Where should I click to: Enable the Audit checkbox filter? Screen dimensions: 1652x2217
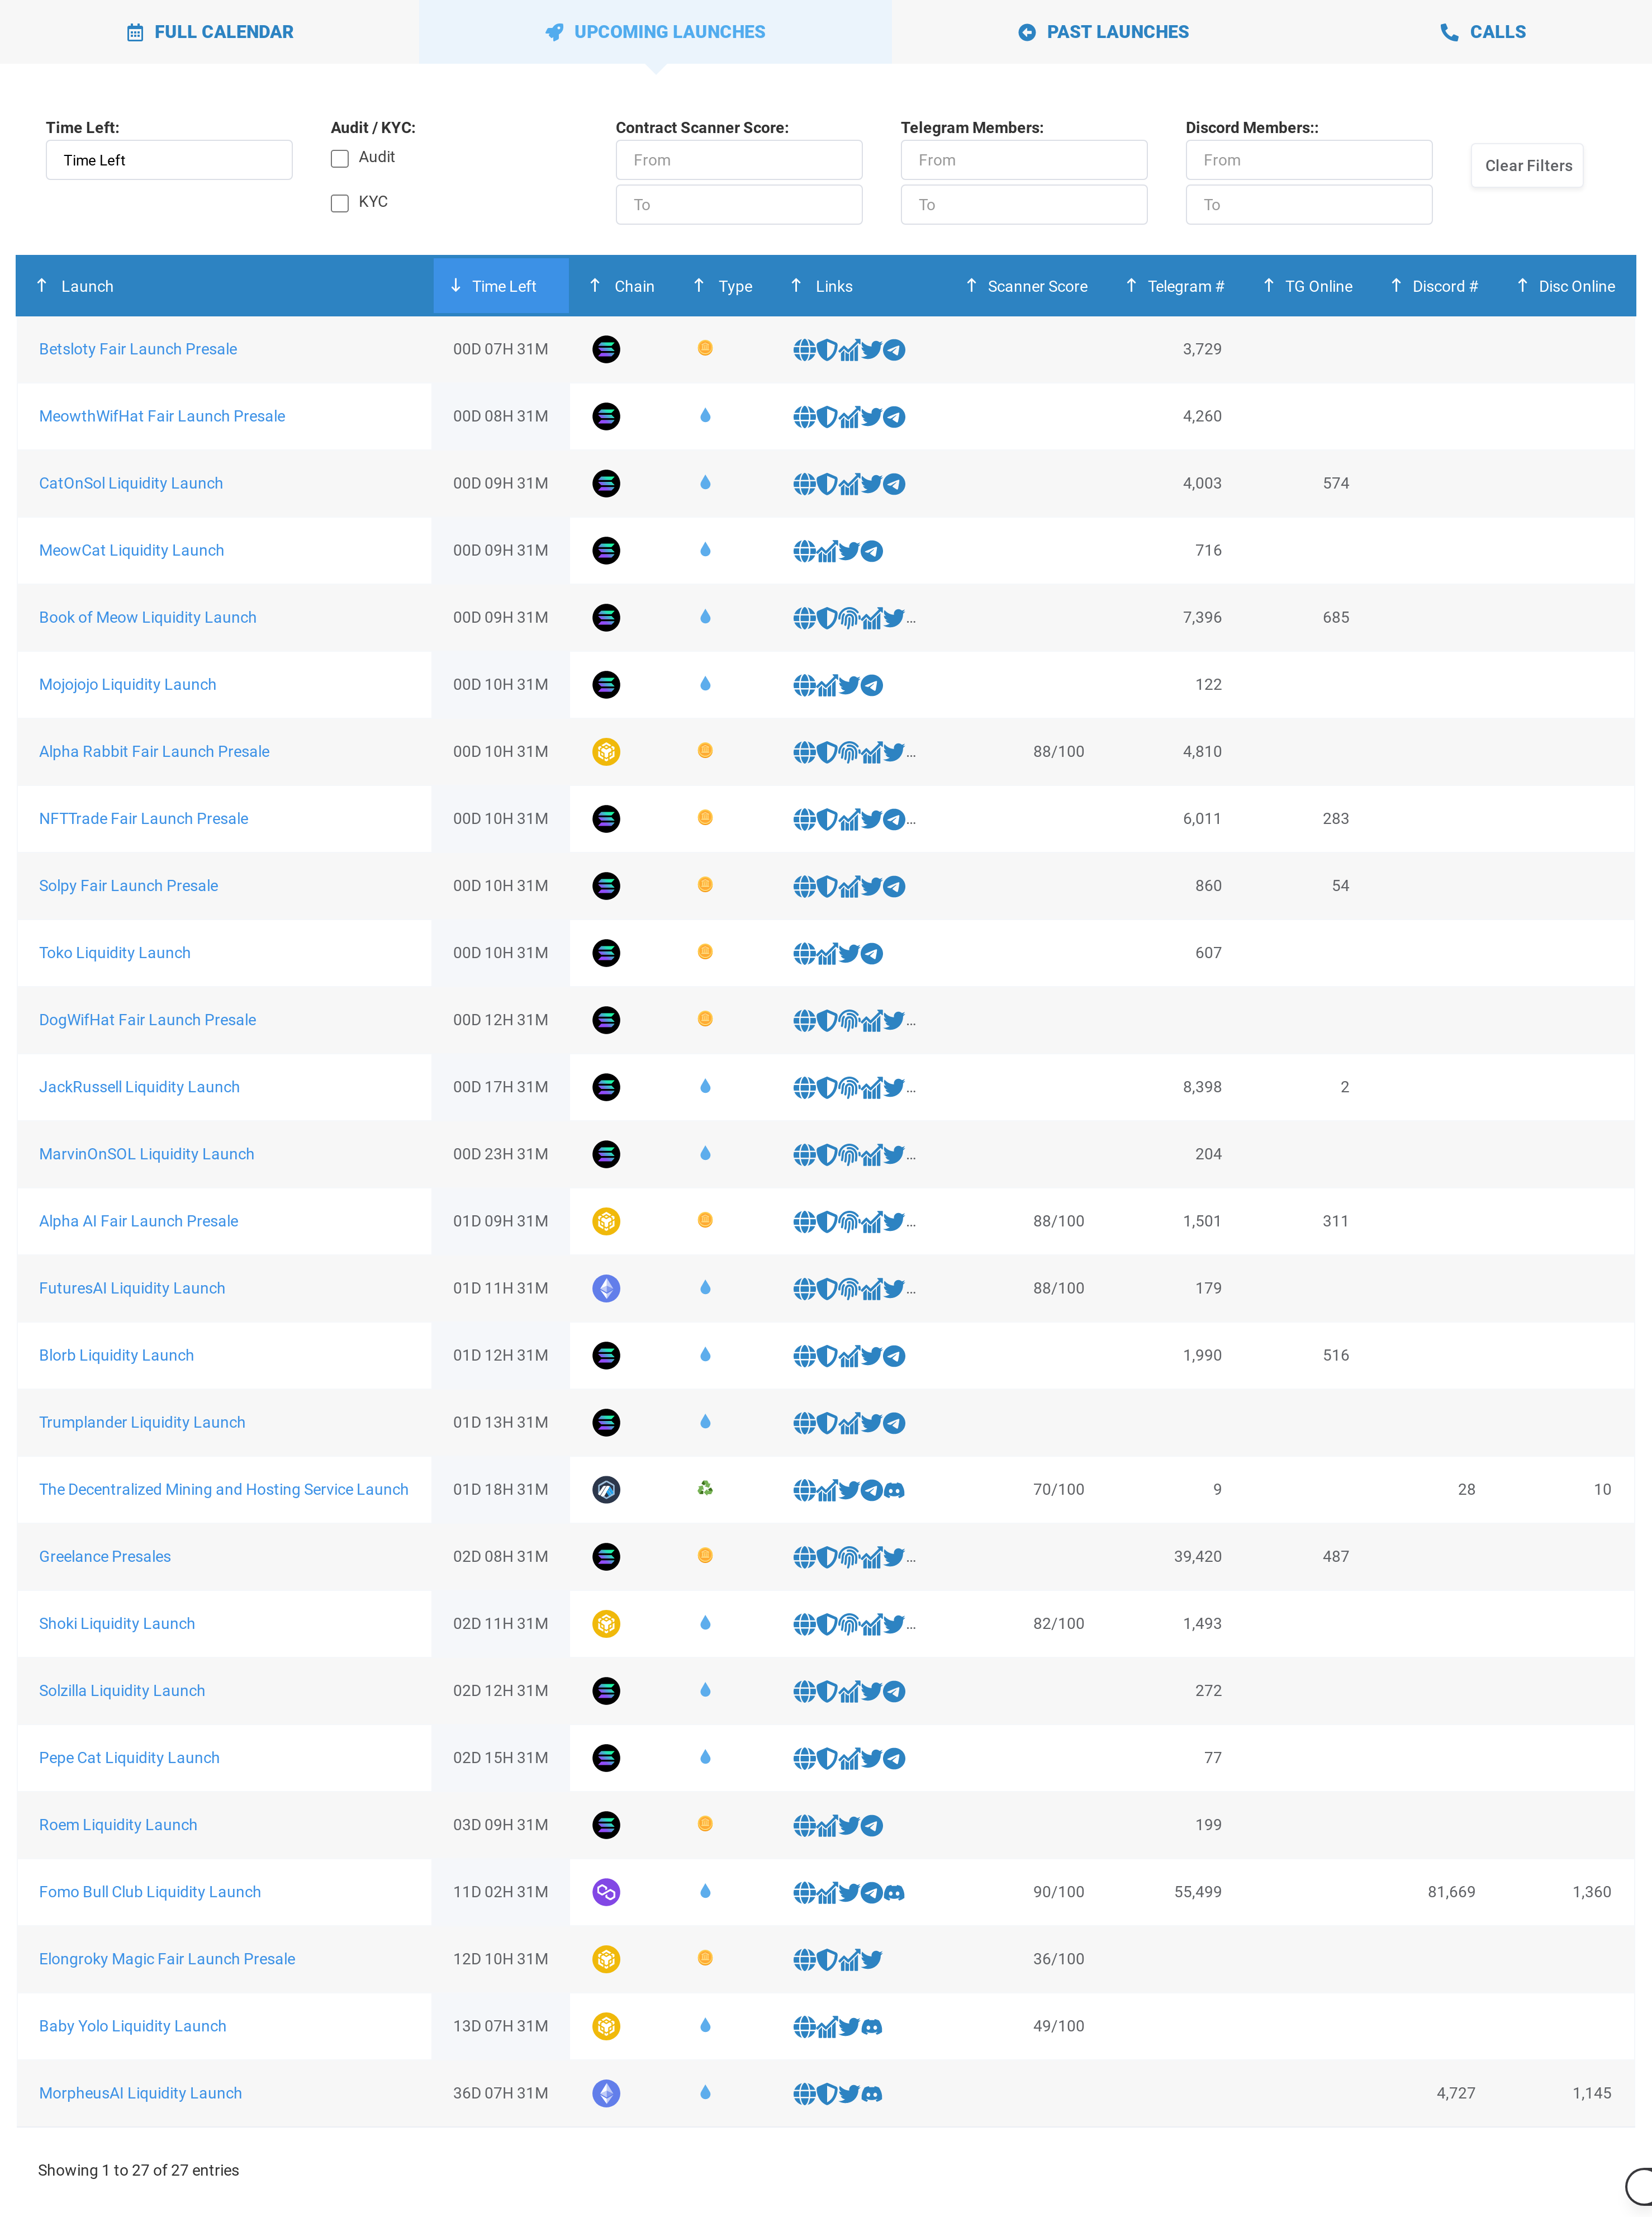coord(340,158)
